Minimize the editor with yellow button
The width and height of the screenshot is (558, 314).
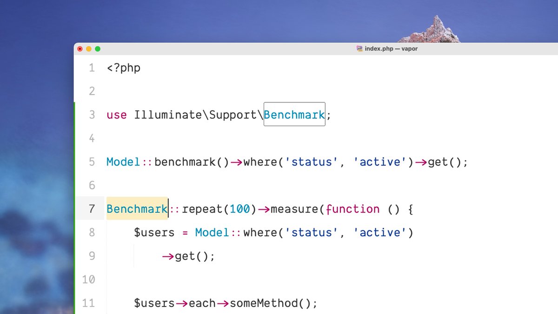(89, 49)
